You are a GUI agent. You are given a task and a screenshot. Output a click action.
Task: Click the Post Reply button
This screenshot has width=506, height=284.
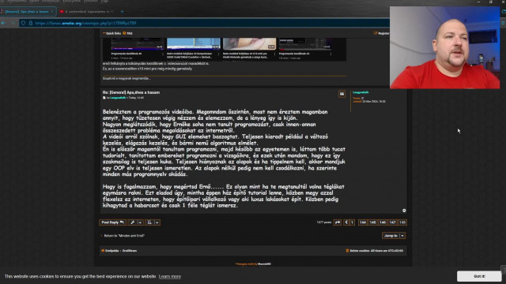point(112,222)
